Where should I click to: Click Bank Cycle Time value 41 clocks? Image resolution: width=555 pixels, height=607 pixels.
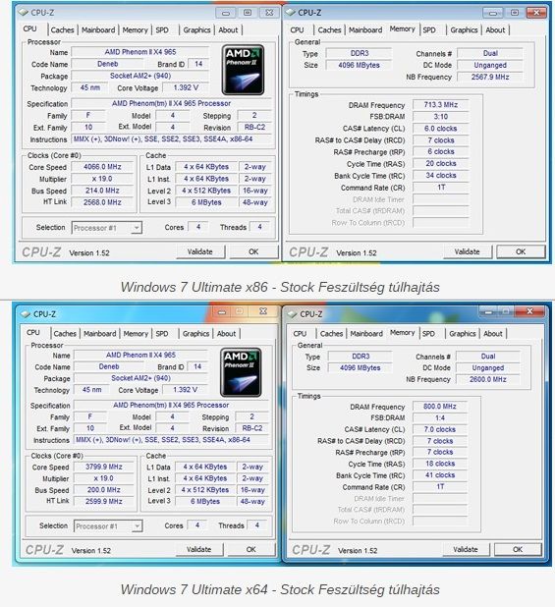coord(440,475)
